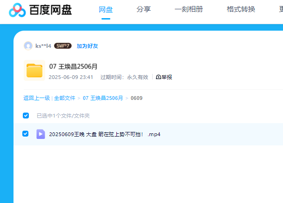Click the username ks**l4
The width and height of the screenshot is (283, 203).
point(43,46)
